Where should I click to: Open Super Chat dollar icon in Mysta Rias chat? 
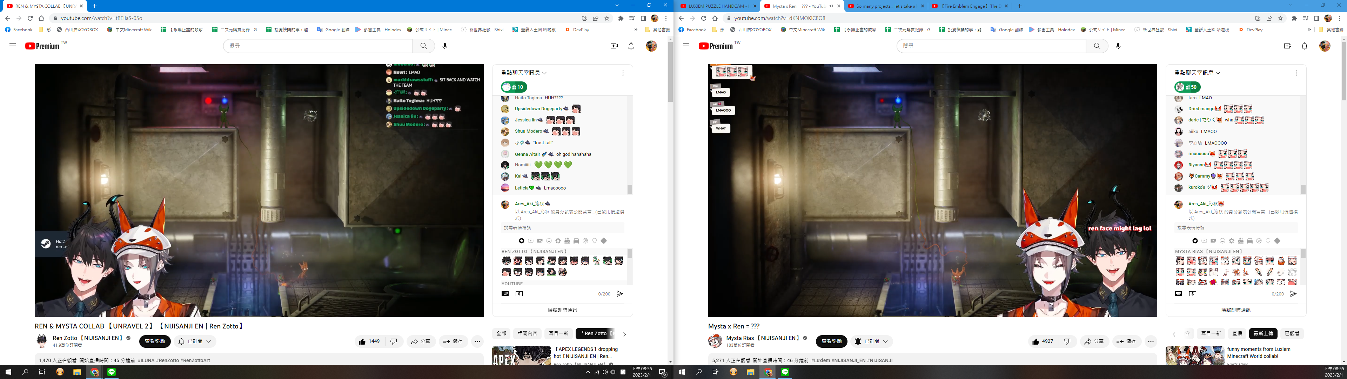point(1193,294)
